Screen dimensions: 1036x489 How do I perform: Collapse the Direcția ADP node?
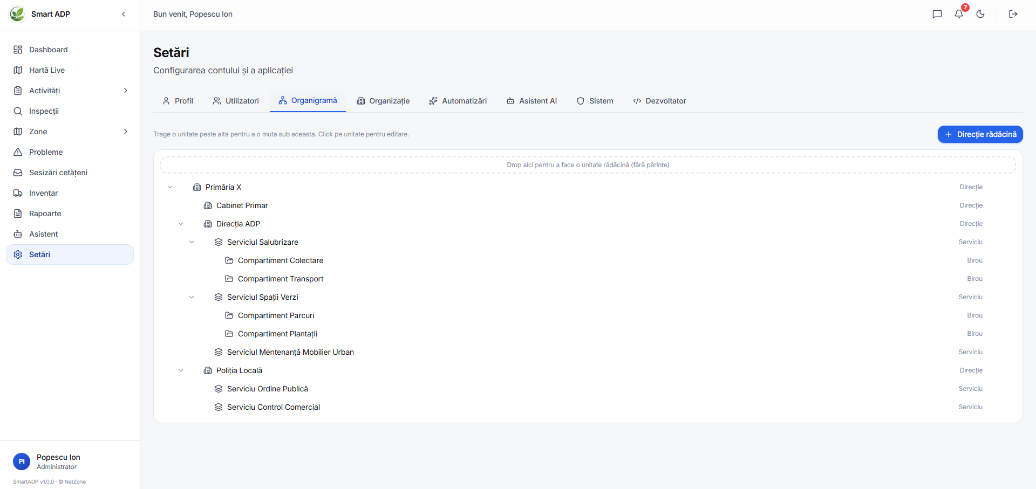pyautogui.click(x=181, y=224)
